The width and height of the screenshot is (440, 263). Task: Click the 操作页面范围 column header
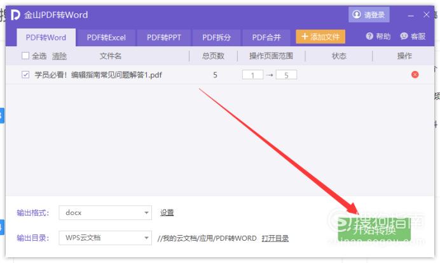coord(271,56)
